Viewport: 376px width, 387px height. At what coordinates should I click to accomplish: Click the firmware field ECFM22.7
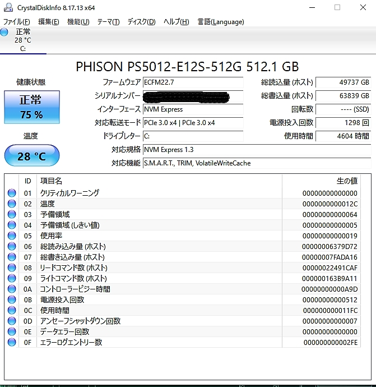pyautogui.click(x=193, y=82)
